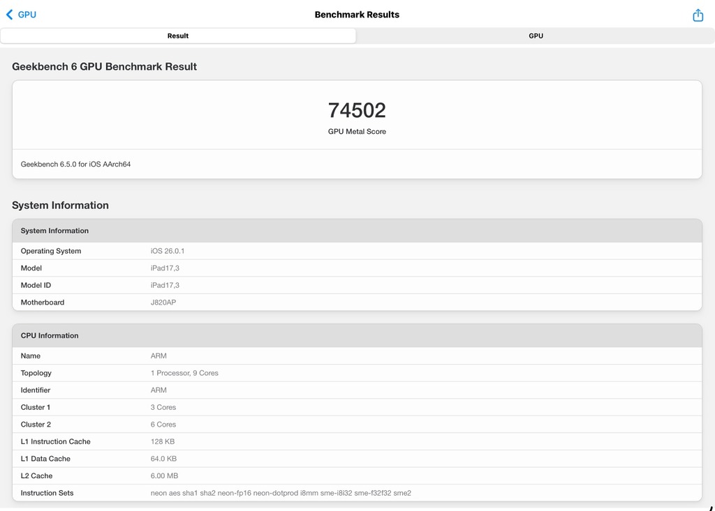Click the System Information table header
This screenshot has height=511, width=715.
click(x=54, y=231)
